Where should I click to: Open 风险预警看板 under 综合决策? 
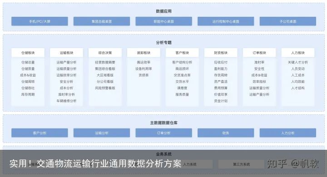tap(105, 88)
